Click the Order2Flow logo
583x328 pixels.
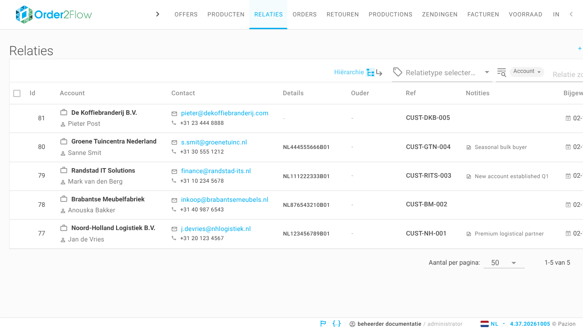(54, 15)
